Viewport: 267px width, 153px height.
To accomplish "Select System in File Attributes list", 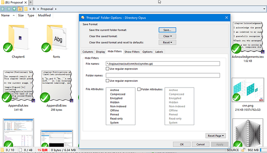I will tap(114, 123).
